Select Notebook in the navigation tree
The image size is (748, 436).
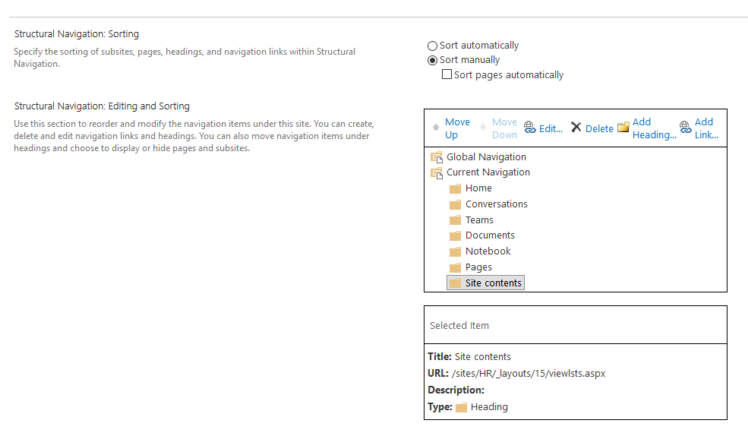(x=488, y=251)
